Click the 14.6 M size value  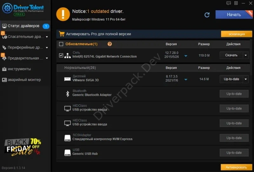tap(204, 79)
